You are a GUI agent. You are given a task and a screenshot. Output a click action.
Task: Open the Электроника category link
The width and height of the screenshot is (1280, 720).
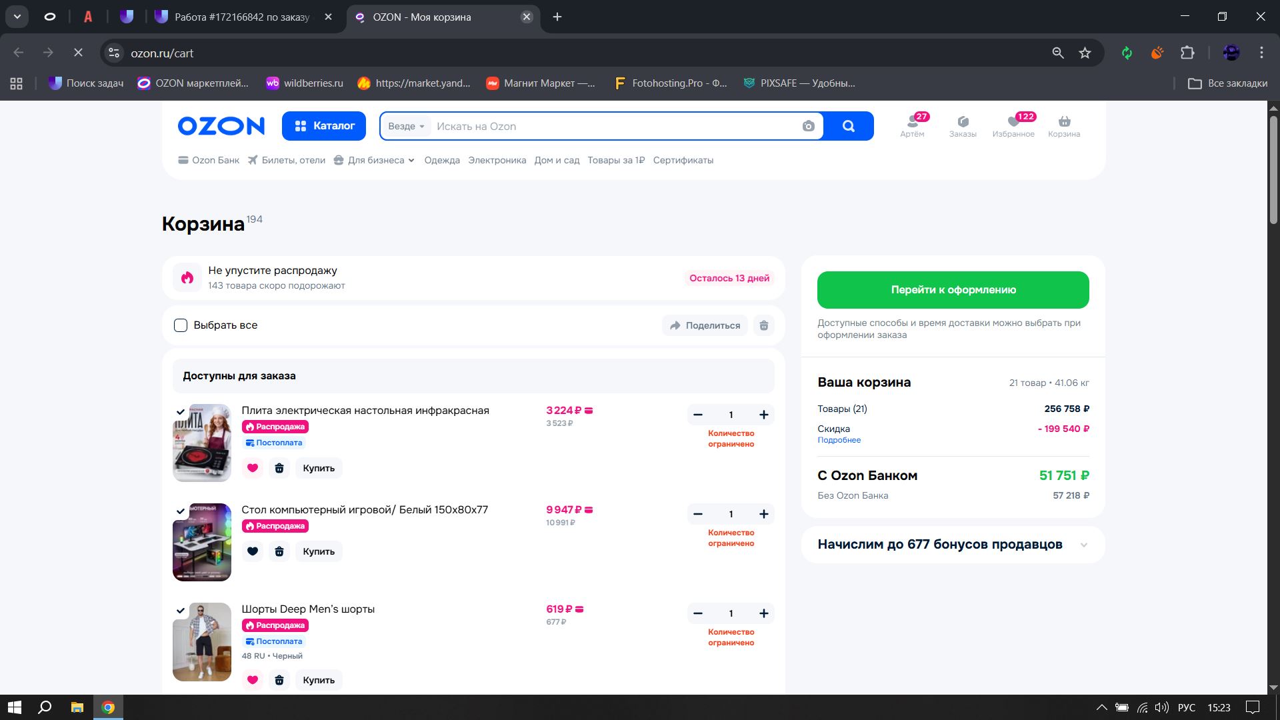pos(497,160)
